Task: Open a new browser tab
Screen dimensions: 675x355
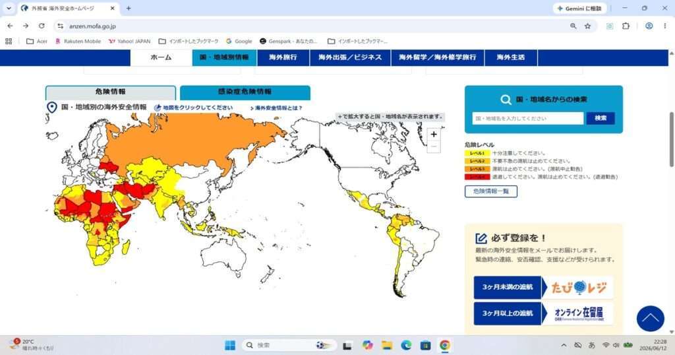Action: pyautogui.click(x=129, y=8)
